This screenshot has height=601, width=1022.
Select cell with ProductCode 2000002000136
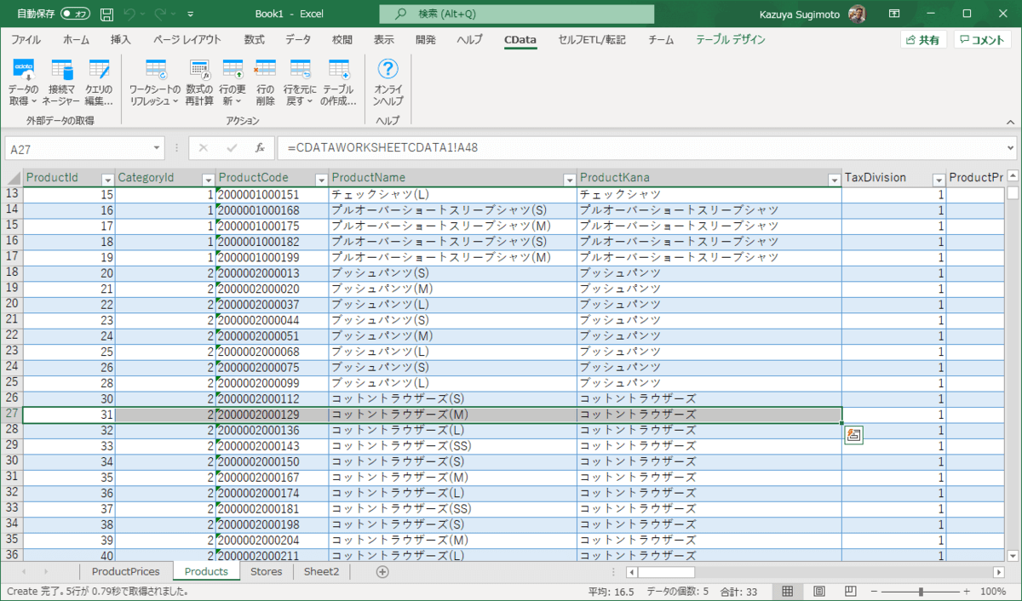[x=273, y=430]
